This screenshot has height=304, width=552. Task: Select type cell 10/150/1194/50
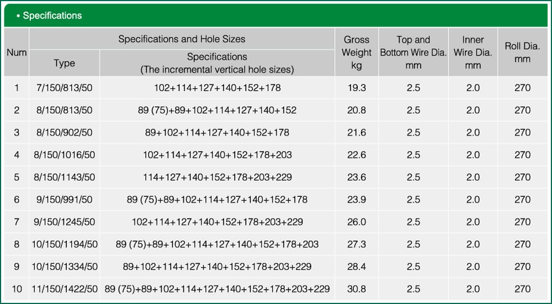pos(64,244)
